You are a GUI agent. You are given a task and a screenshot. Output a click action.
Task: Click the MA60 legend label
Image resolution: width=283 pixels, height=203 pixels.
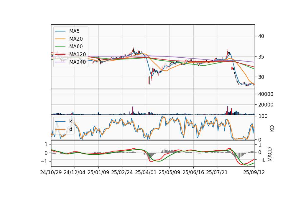click(x=76, y=47)
